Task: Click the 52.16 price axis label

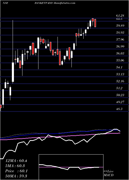Action: coord(120,81)
